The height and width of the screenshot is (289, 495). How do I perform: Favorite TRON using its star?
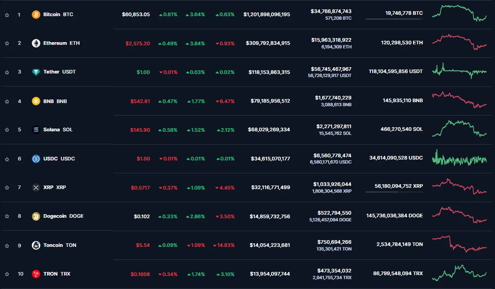(x=7, y=274)
